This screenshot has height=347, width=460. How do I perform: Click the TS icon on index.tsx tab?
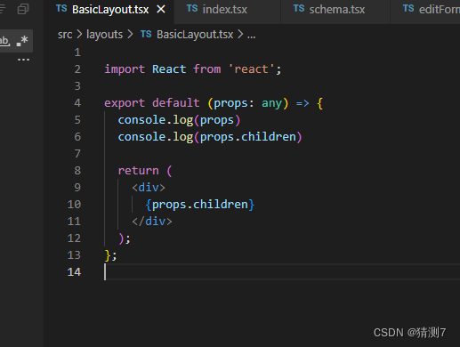[192, 9]
